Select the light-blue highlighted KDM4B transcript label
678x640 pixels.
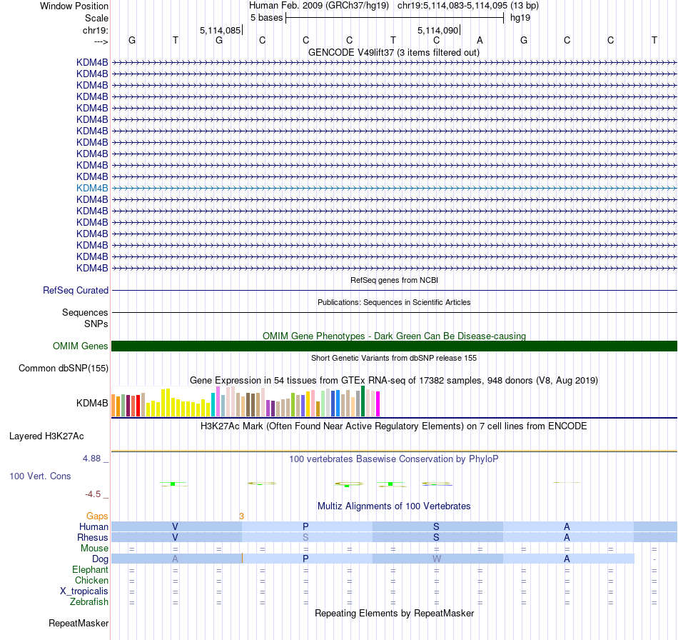(92, 188)
